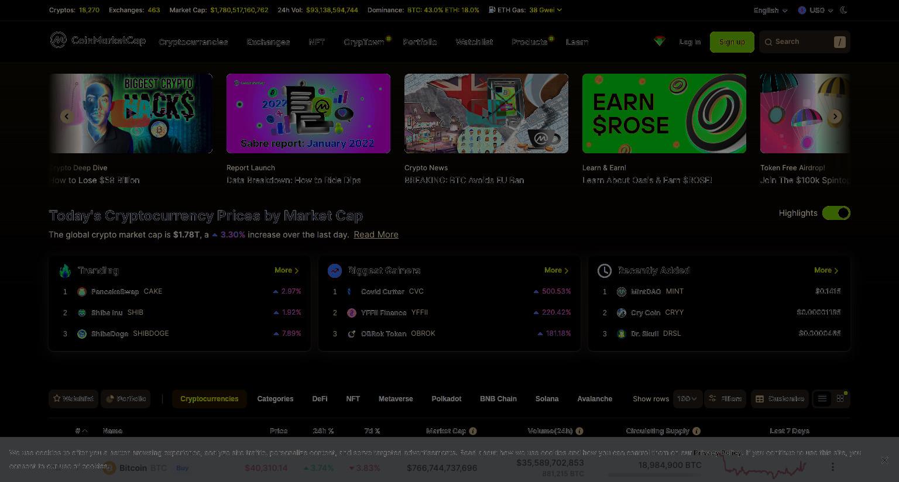
Task: Close the cookie consent banner
Action: [x=885, y=460]
